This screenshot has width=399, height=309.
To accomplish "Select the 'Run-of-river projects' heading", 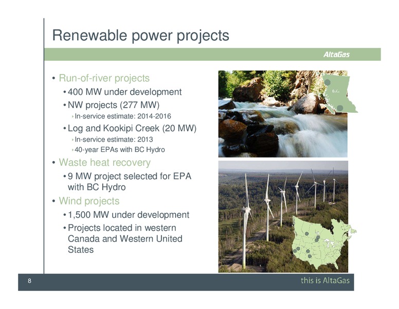I will click(104, 78).
